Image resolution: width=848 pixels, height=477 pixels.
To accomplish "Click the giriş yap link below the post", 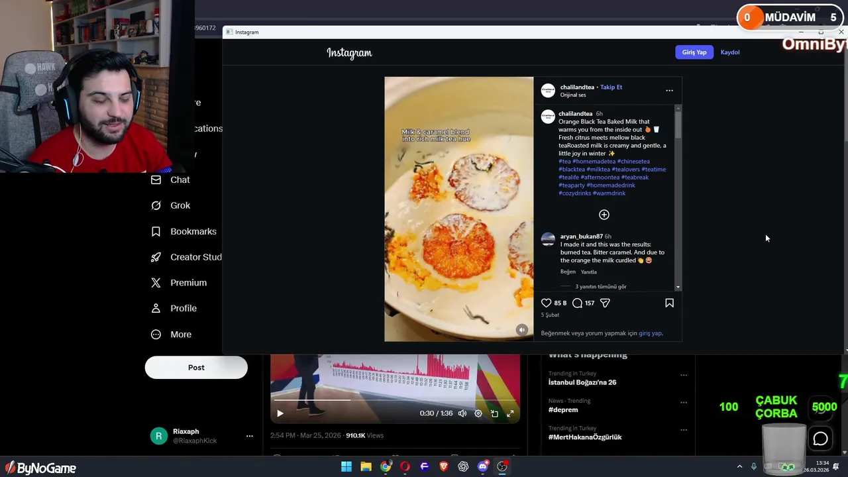I will 649,333.
